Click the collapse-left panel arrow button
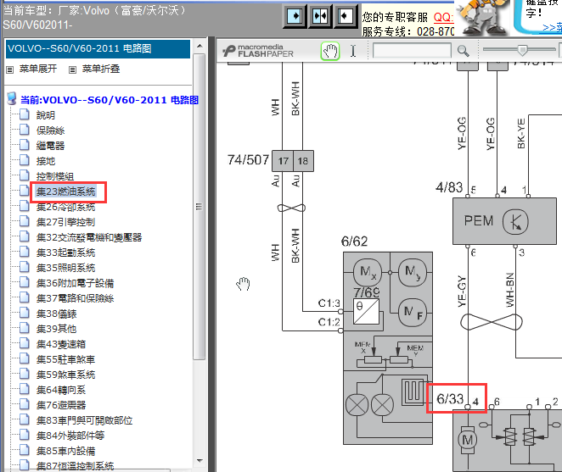The image size is (562, 472). pyautogui.click(x=346, y=16)
